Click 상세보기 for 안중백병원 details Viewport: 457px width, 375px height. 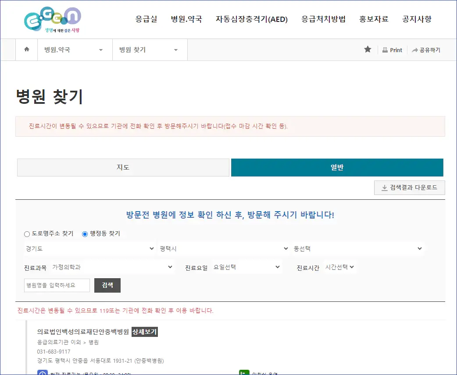tap(144, 333)
